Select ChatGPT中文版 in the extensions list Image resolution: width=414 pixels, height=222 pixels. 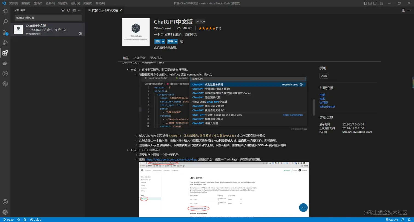pyautogui.click(x=47, y=29)
